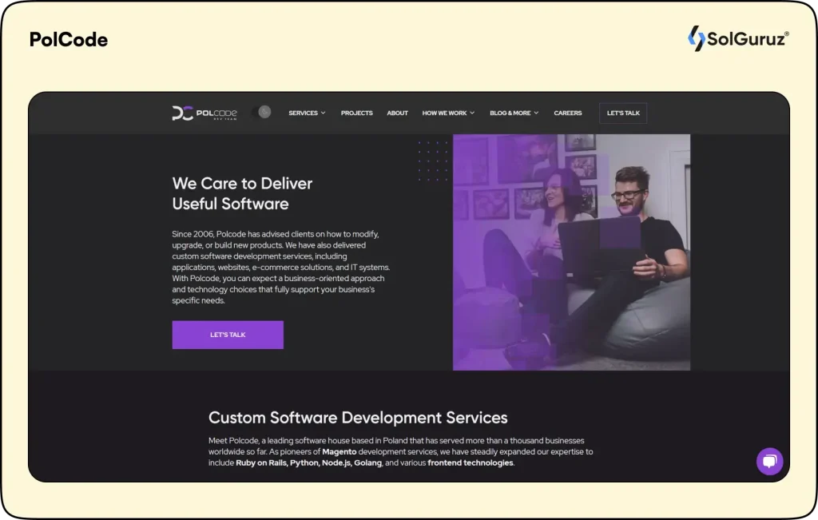The image size is (818, 520).
Task: Expand the Services dropdown menu
Action: click(x=307, y=113)
